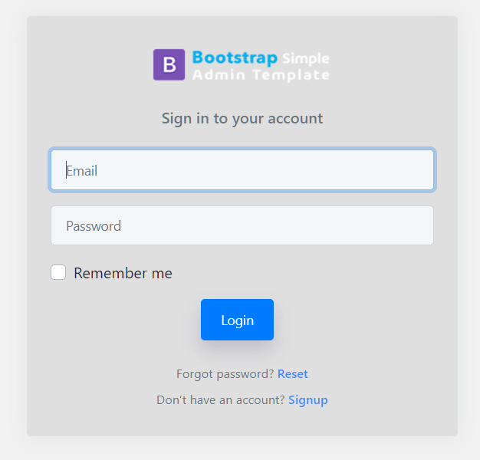The width and height of the screenshot is (480, 460).
Task: Click the word 'Simple' in logo
Action: pyautogui.click(x=305, y=58)
